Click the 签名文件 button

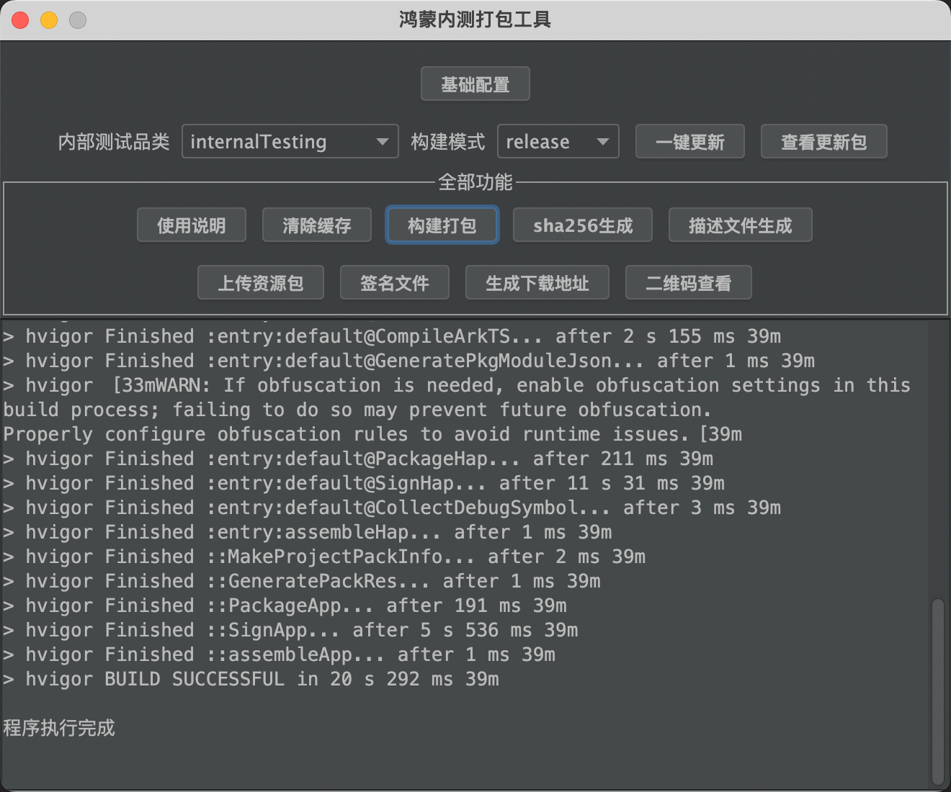pos(395,282)
